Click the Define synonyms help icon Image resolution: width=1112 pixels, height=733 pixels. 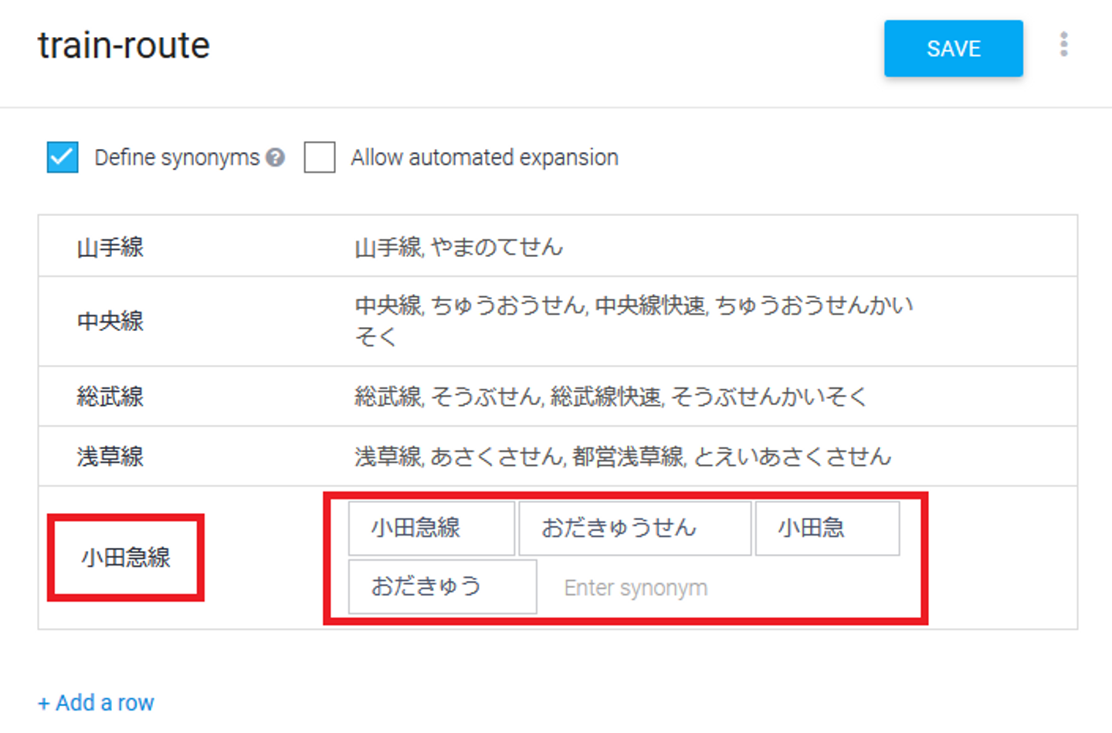pos(275,157)
